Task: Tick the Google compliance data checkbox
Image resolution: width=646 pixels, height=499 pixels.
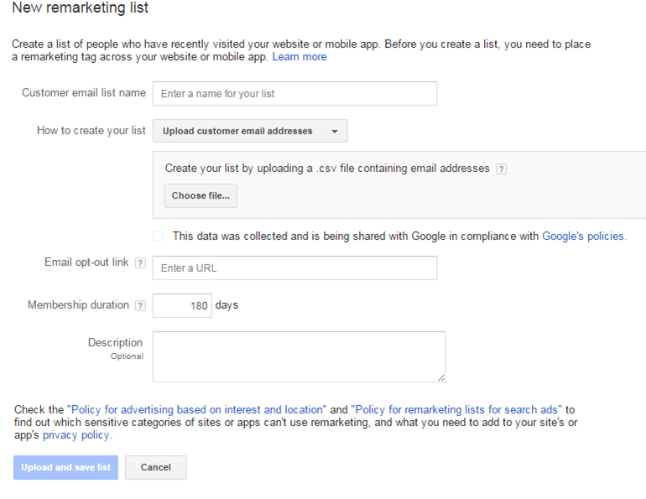Action: [x=159, y=237]
